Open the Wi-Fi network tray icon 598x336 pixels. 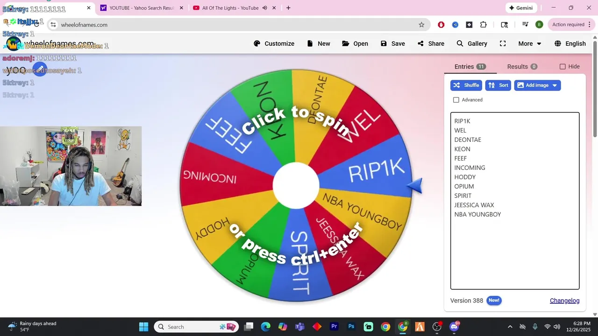(547, 327)
